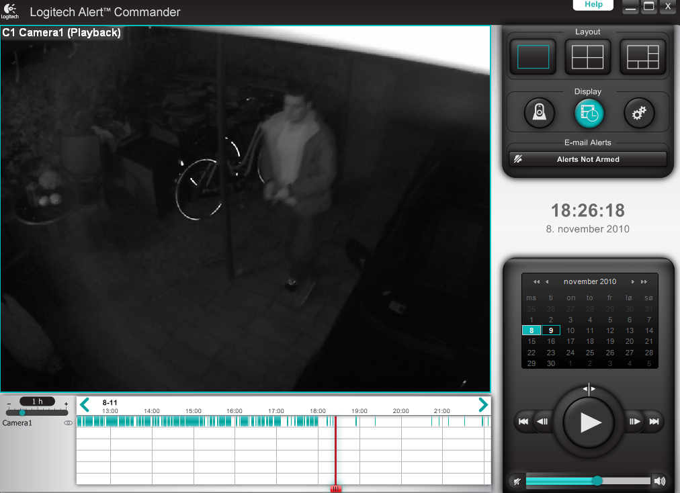The width and height of the screenshot is (680, 493).
Task: Select the four-camera grid layout
Action: coord(588,57)
